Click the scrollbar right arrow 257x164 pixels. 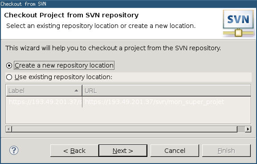coord(248,129)
